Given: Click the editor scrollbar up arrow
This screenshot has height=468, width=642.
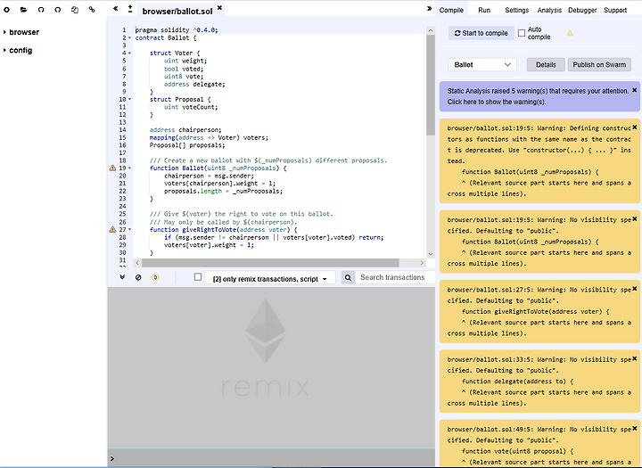Looking at the screenshot, I should (x=431, y=30).
